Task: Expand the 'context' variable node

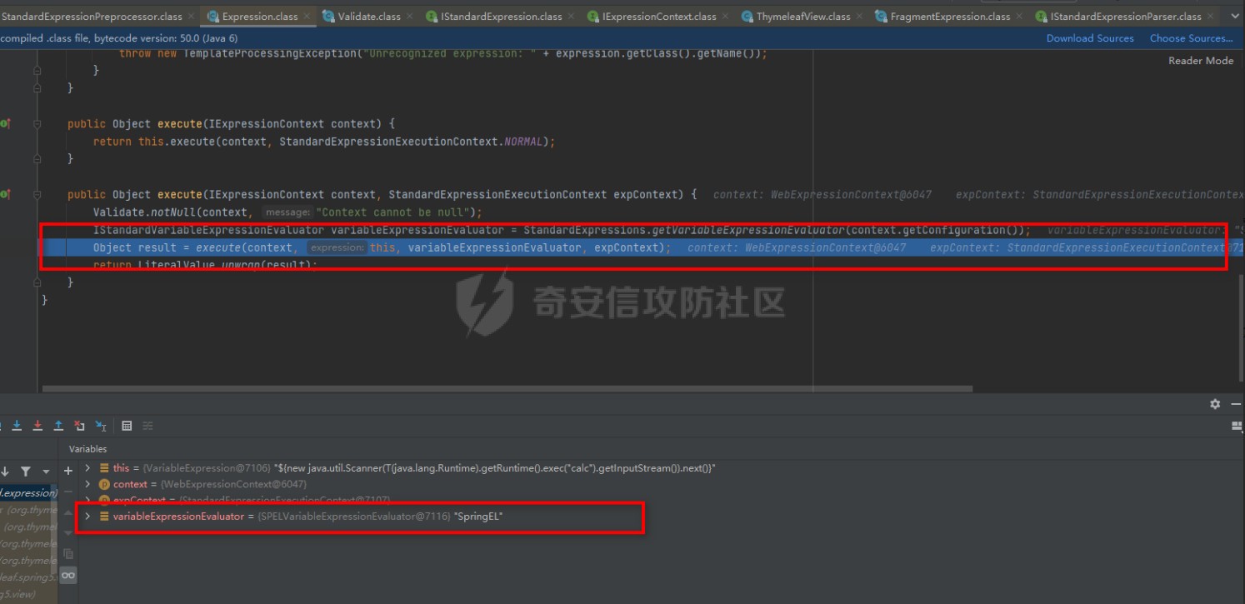Action: [x=87, y=484]
